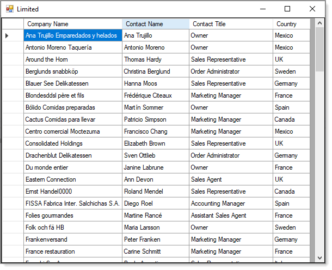Click the Contact Title column header
This screenshot has width=332, height=270.
231,24
